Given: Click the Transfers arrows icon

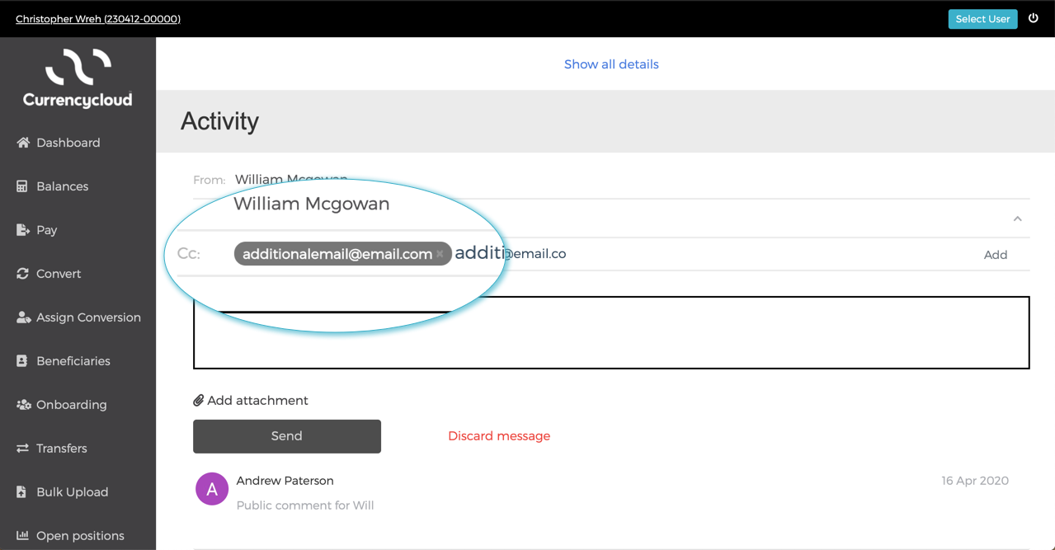Looking at the screenshot, I should pyautogui.click(x=22, y=449).
